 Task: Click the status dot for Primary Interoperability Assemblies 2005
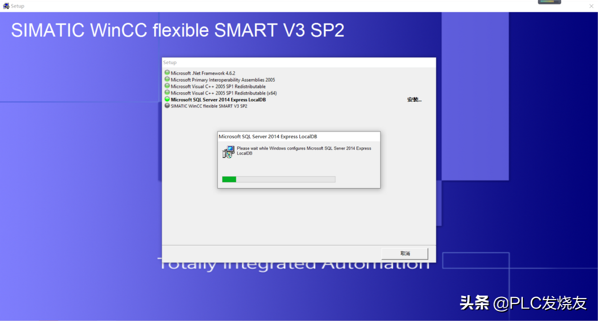click(x=167, y=79)
